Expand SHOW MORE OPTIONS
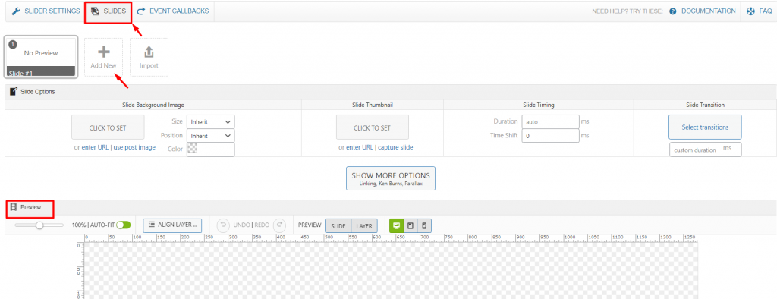The height and width of the screenshot is (299, 777). (391, 178)
